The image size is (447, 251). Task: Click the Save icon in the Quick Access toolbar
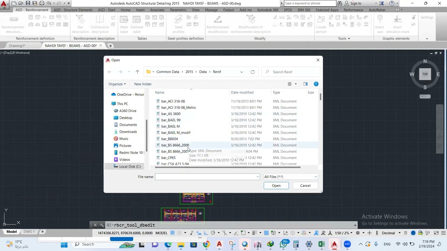28,3
